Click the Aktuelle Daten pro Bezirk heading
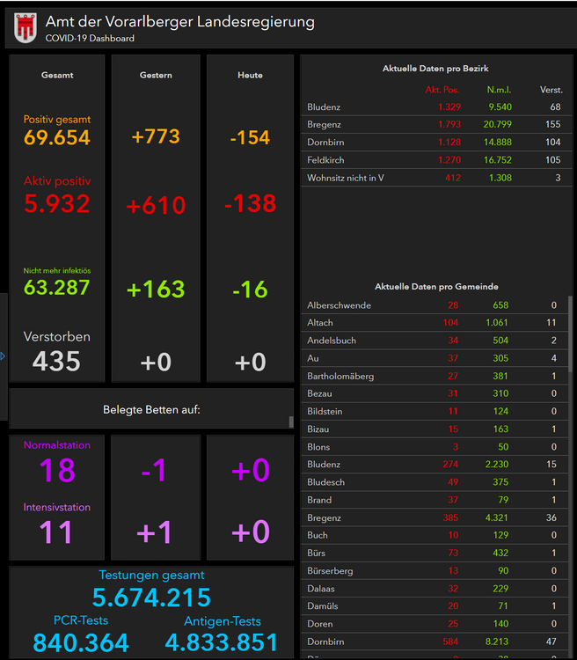The height and width of the screenshot is (660, 577). pos(435,69)
